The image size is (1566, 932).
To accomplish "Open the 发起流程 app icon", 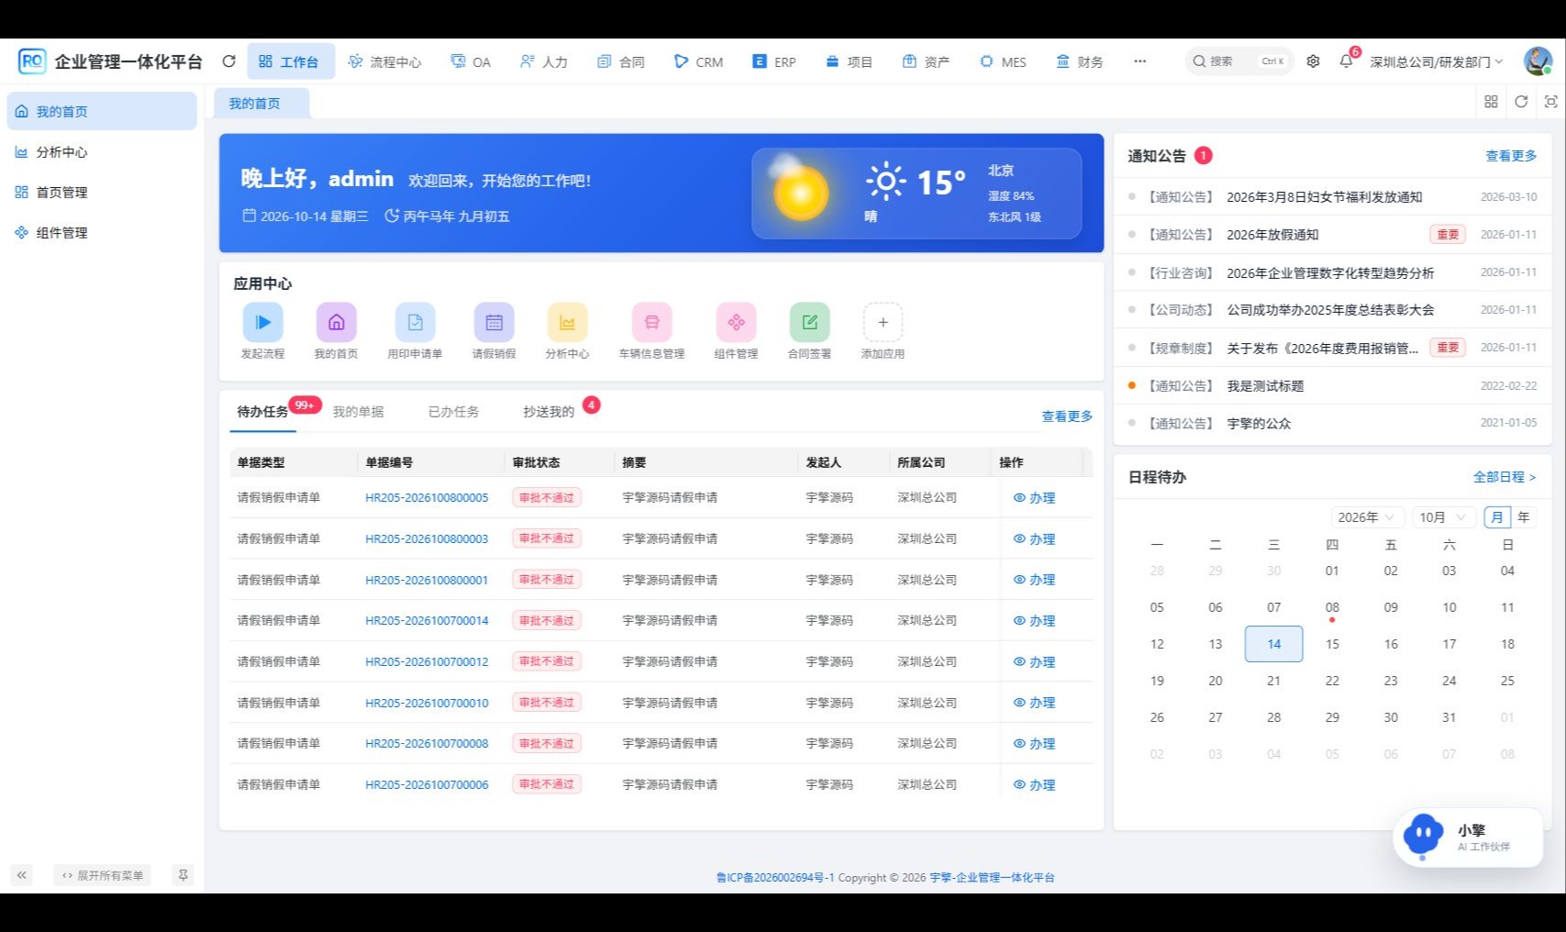I will point(263,323).
